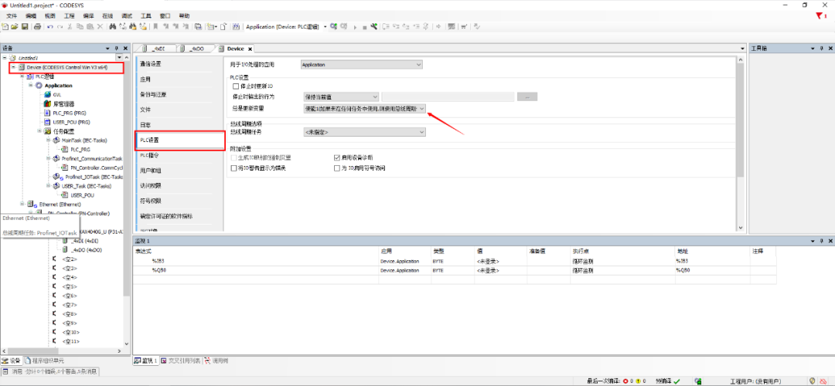The width and height of the screenshot is (835, 386).
Task: Save the project with the floppy disk icon
Action: pos(25,26)
